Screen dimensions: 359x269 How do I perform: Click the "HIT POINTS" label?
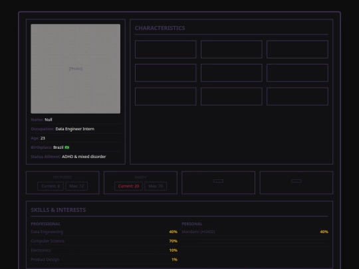coord(62,177)
